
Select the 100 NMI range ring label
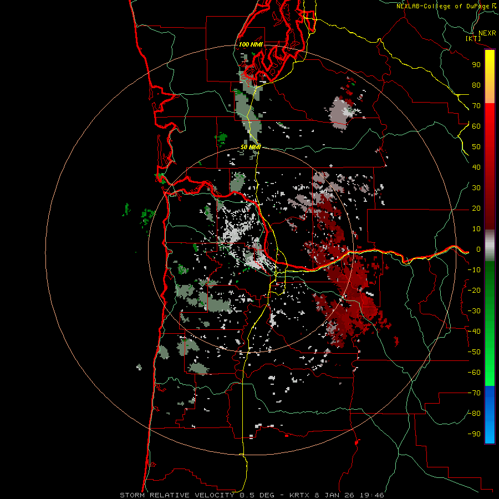tap(251, 44)
